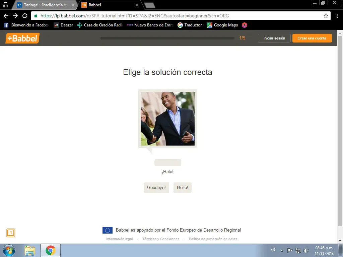Click the blank answer slot below photo
This screenshot has width=343, height=257.
click(168, 163)
